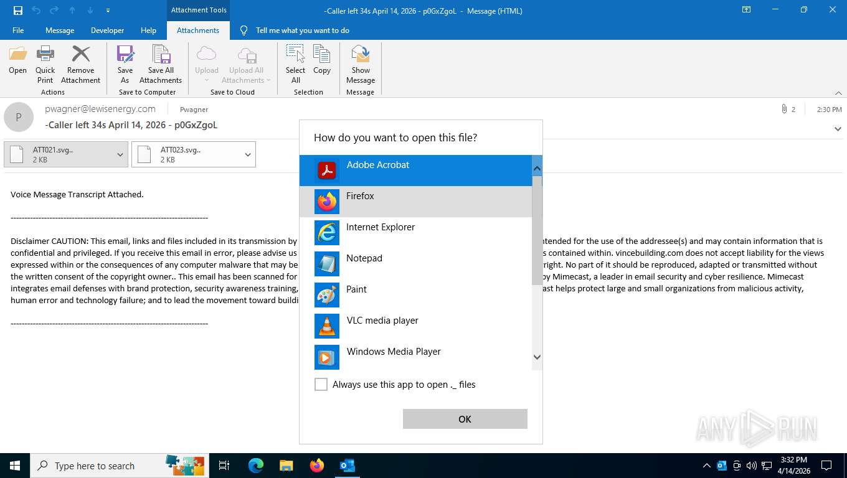
Task: Click the Show Message icon
Action: tap(361, 64)
